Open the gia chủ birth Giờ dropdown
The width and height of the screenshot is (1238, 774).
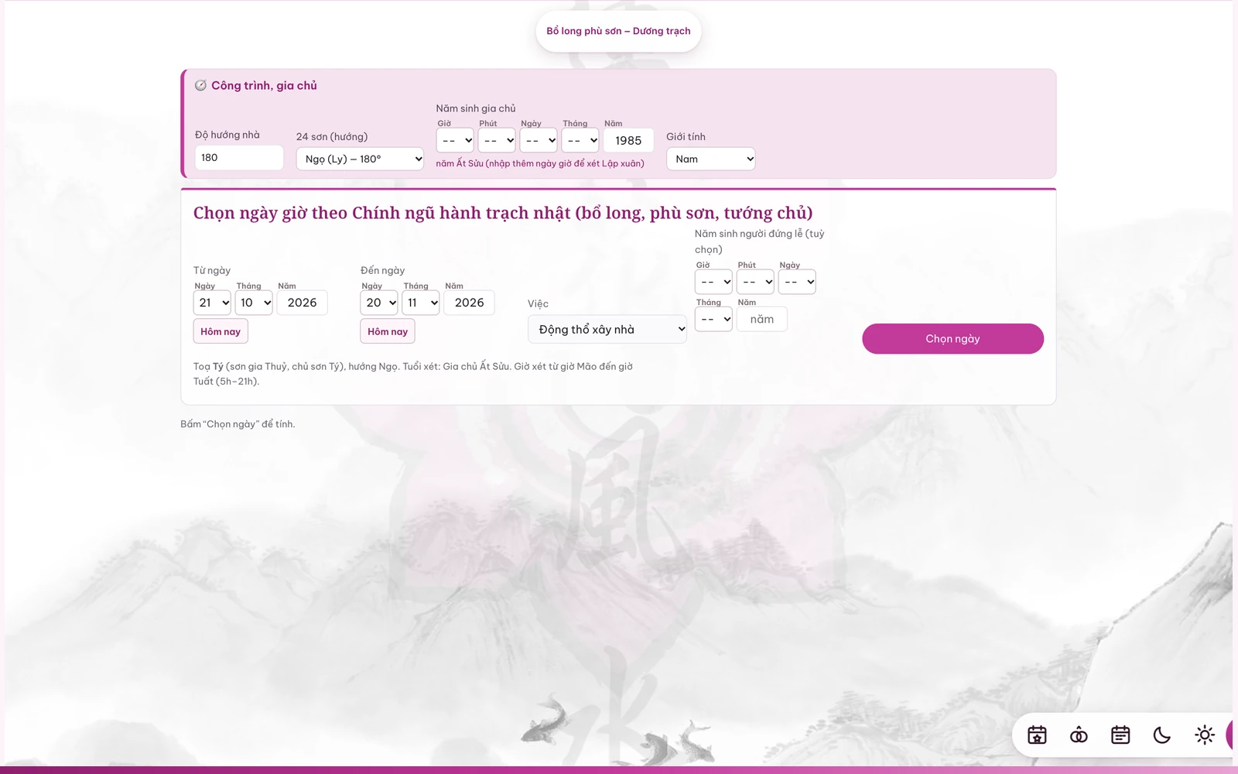point(455,140)
